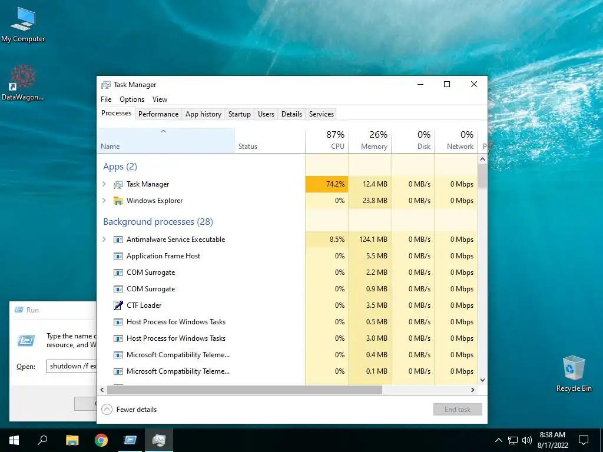603x452 pixels.
Task: Sort by Network column header
Action: click(x=456, y=141)
